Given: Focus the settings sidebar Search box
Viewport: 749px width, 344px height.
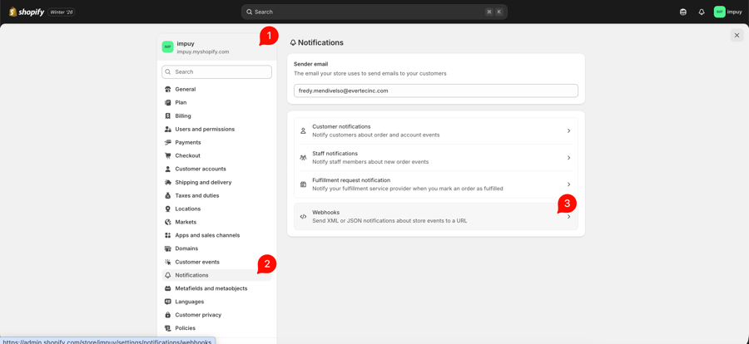Looking at the screenshot, I should tap(217, 72).
